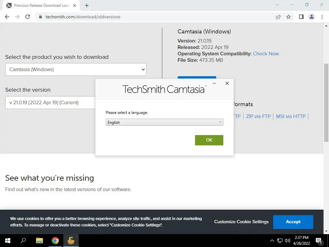Share this page icon in address bar
The image size is (329, 247).
(278, 17)
